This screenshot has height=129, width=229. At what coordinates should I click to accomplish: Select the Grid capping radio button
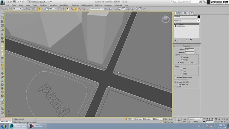tap(189, 63)
